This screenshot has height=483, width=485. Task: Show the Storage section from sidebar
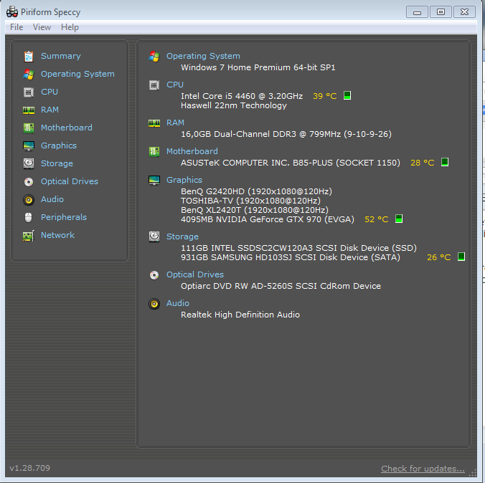tap(57, 164)
